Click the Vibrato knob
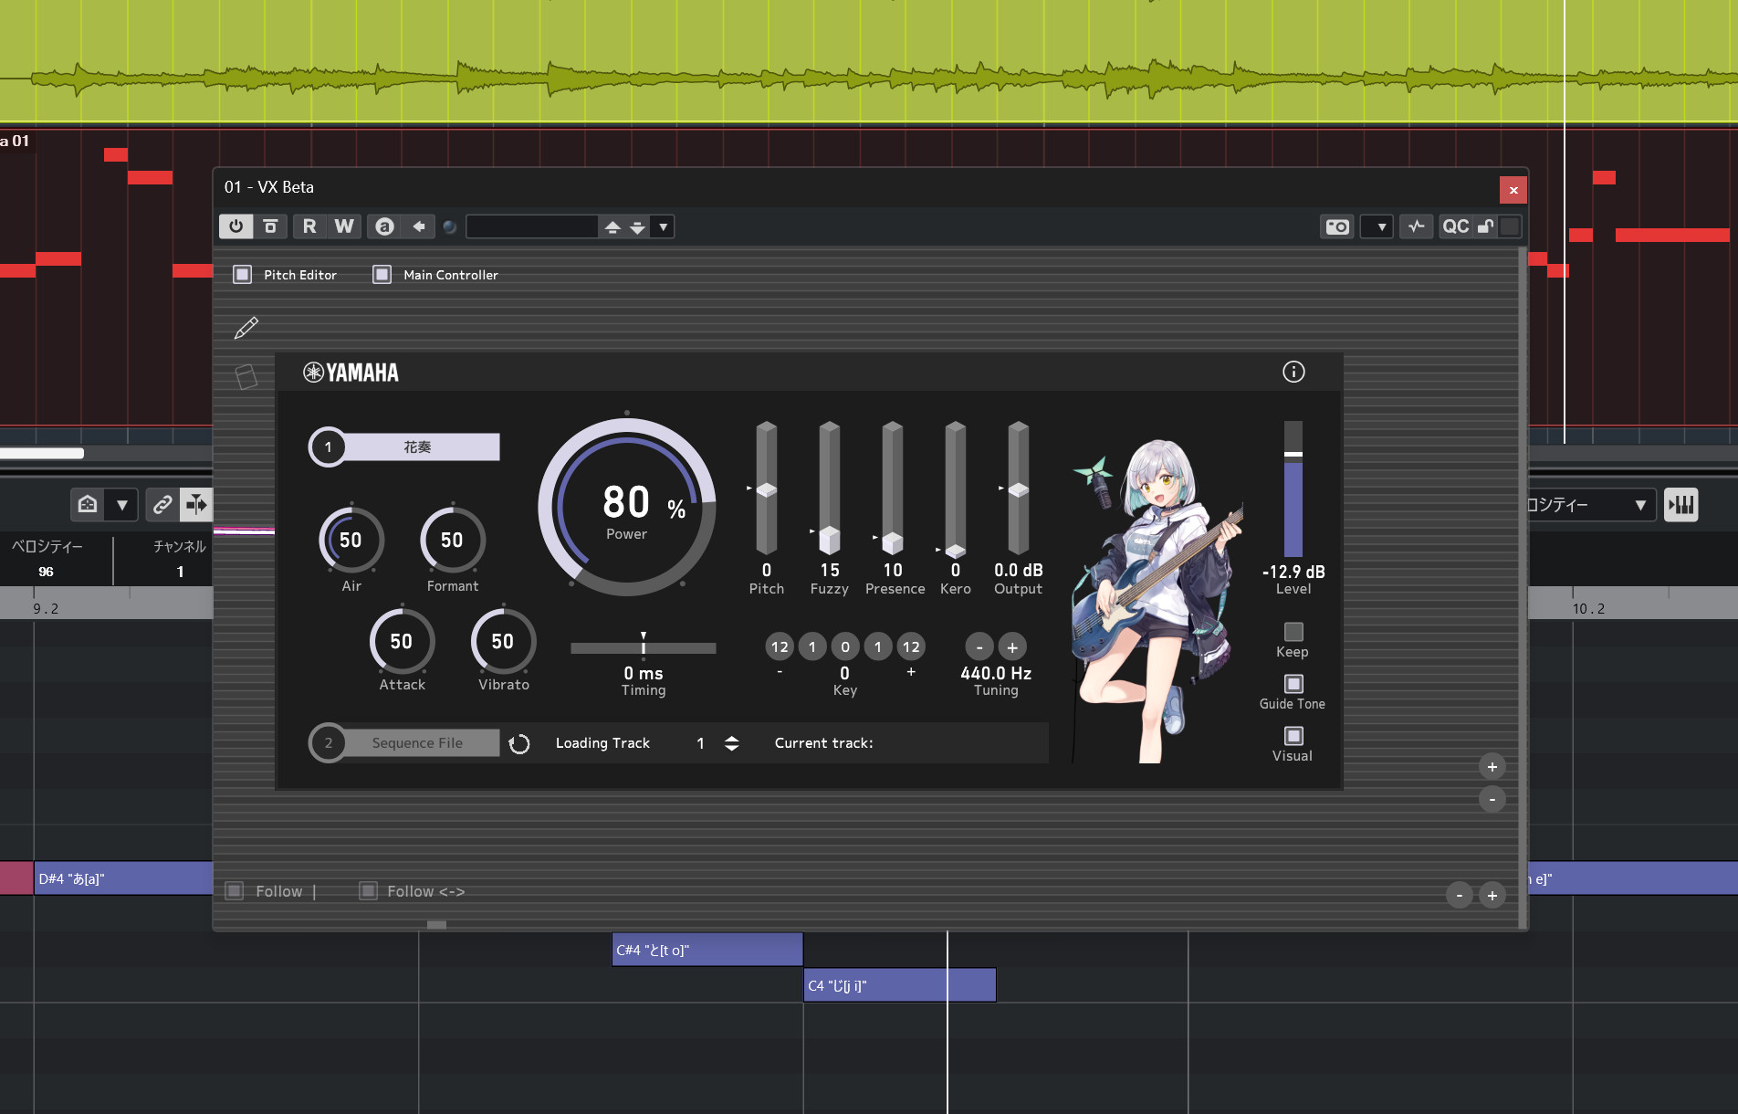Image resolution: width=1738 pixels, height=1114 pixels. coord(504,641)
